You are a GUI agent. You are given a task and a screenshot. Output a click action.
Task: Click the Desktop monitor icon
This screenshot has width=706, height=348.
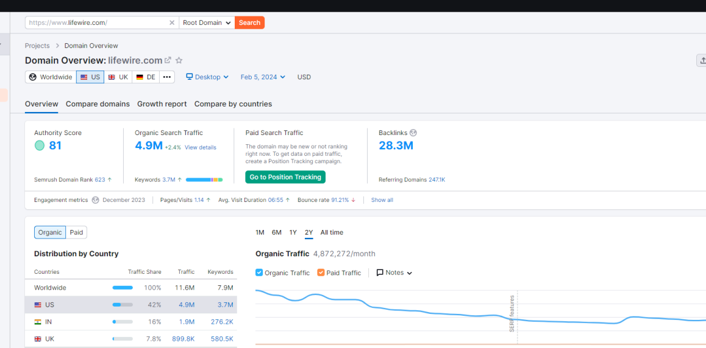tap(190, 77)
